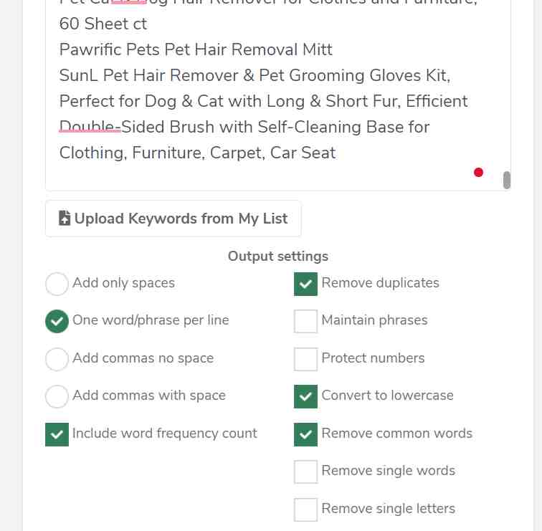Image resolution: width=542 pixels, height=531 pixels.
Task: Tick Remove single letters checkbox
Action: pyautogui.click(x=305, y=510)
